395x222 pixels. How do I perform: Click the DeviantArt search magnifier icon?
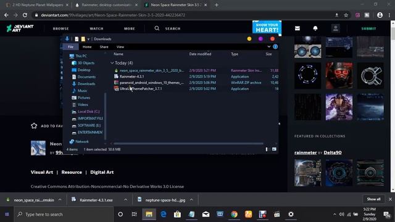[x=157, y=28]
